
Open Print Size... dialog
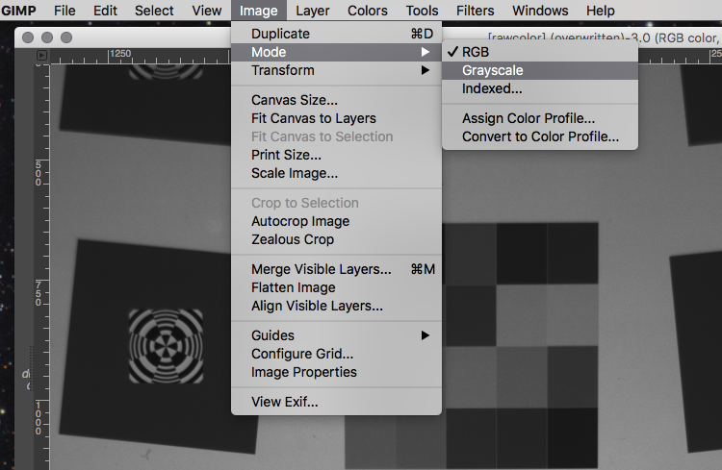pos(336,155)
